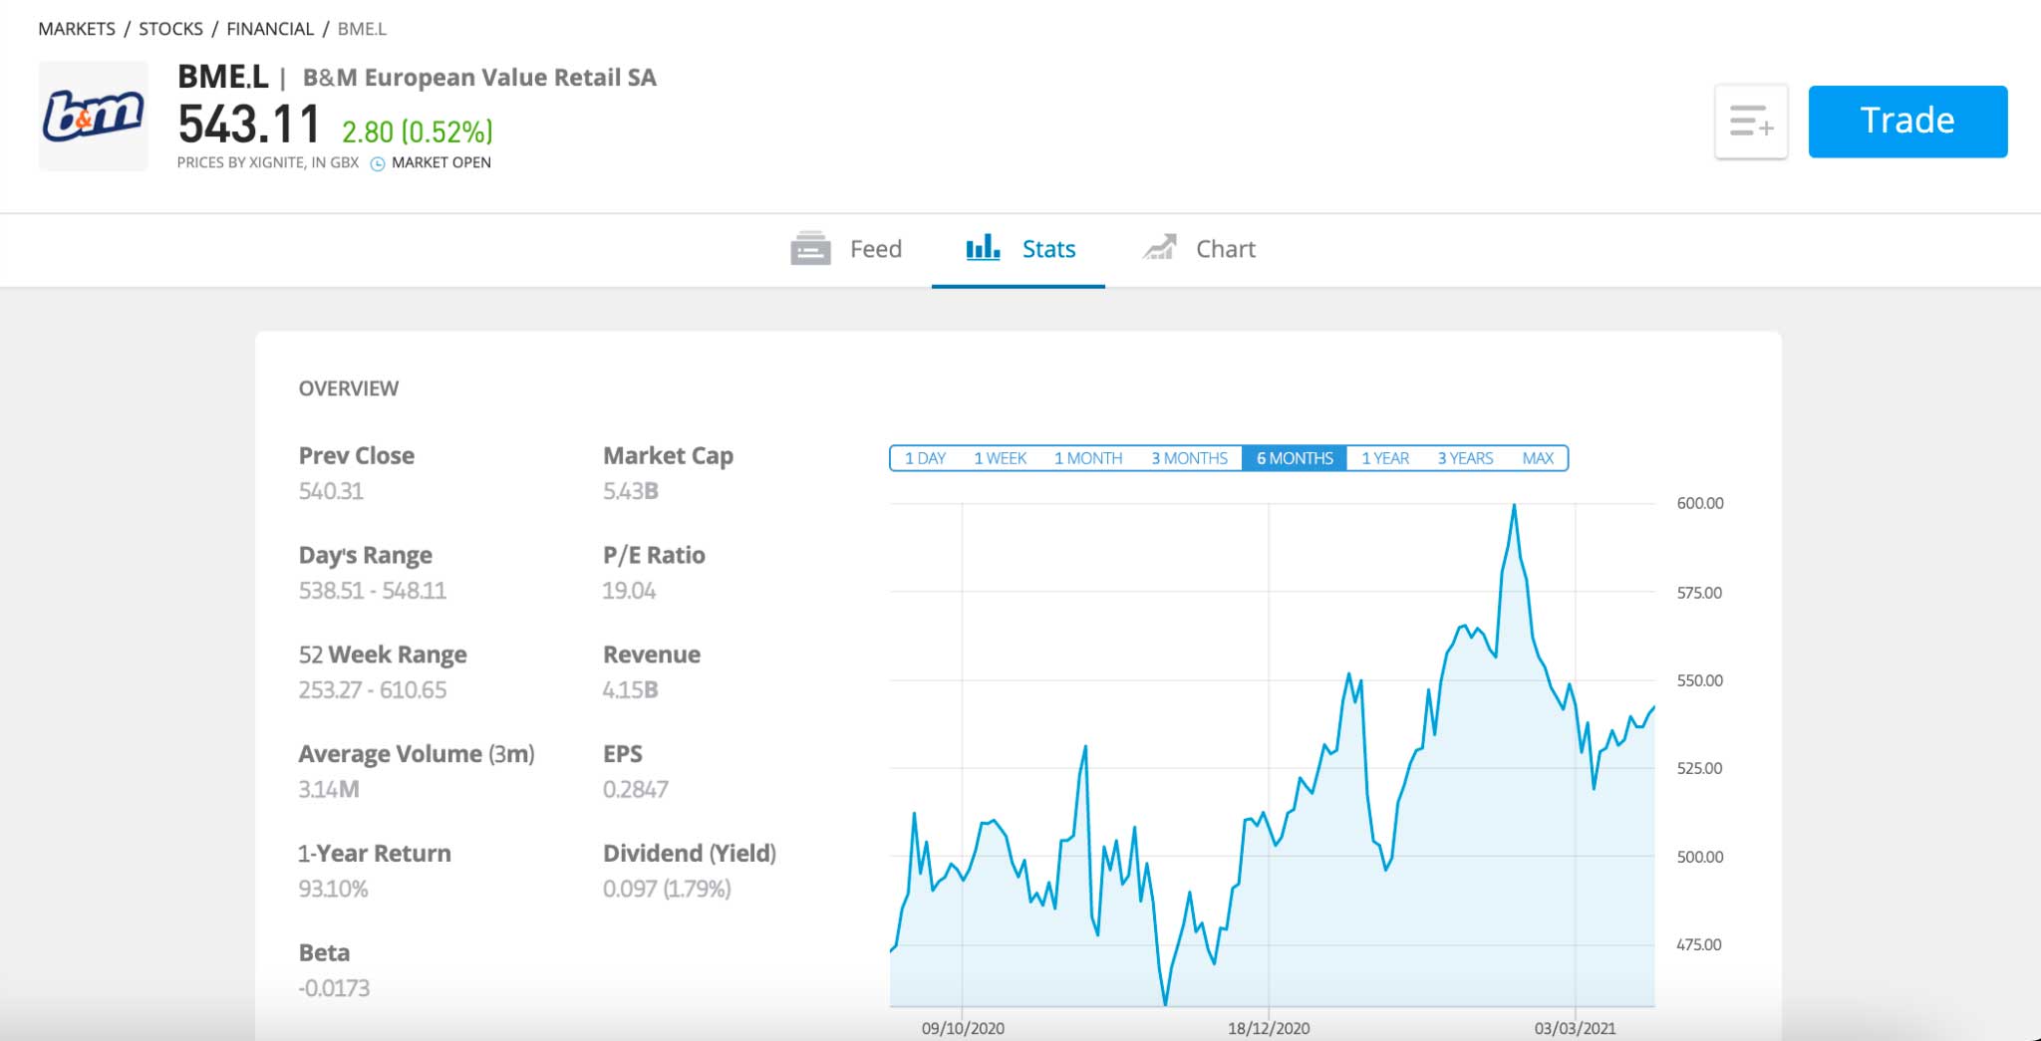Go to Markets breadcrumb
This screenshot has width=2041, height=1041.
tap(77, 29)
